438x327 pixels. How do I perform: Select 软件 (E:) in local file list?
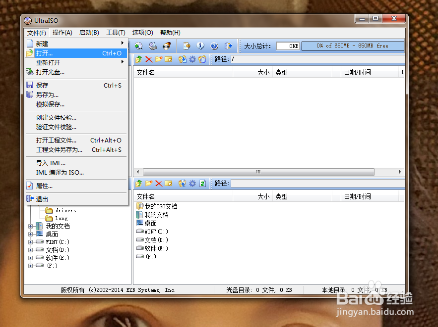[152, 248]
